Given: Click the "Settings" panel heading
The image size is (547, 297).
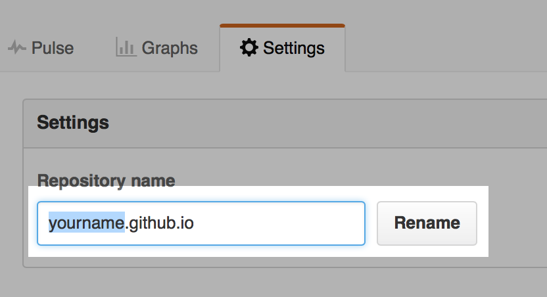Looking at the screenshot, I should tap(72, 122).
